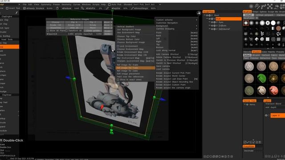This screenshot has width=285, height=160.
Task: Collapse the Root node in SculptTree
Action: (205, 15)
